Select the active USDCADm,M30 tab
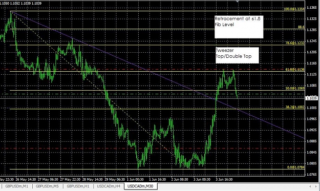Viewport: 320px width, 191px height. (x=141, y=186)
